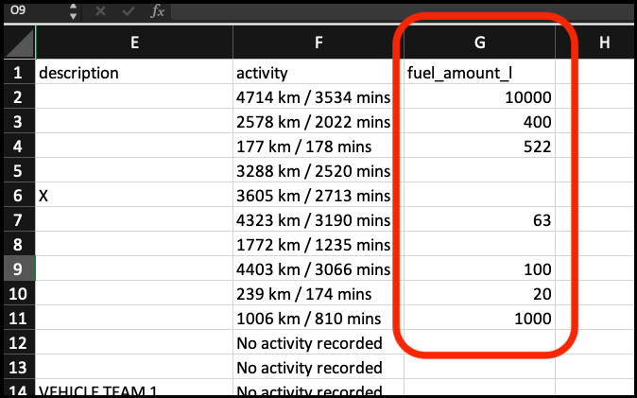The height and width of the screenshot is (398, 637).
Task: Open the Insert Function fx button
Action: coord(158,12)
